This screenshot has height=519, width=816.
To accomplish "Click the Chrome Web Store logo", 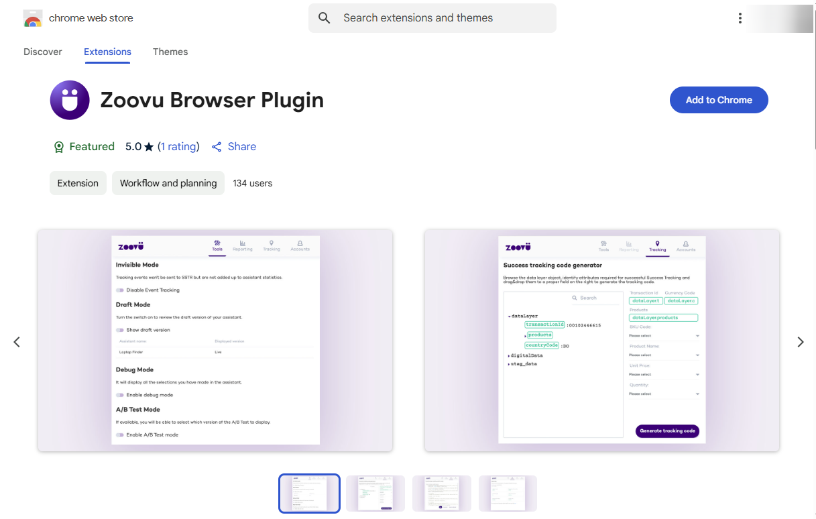I will coord(32,18).
